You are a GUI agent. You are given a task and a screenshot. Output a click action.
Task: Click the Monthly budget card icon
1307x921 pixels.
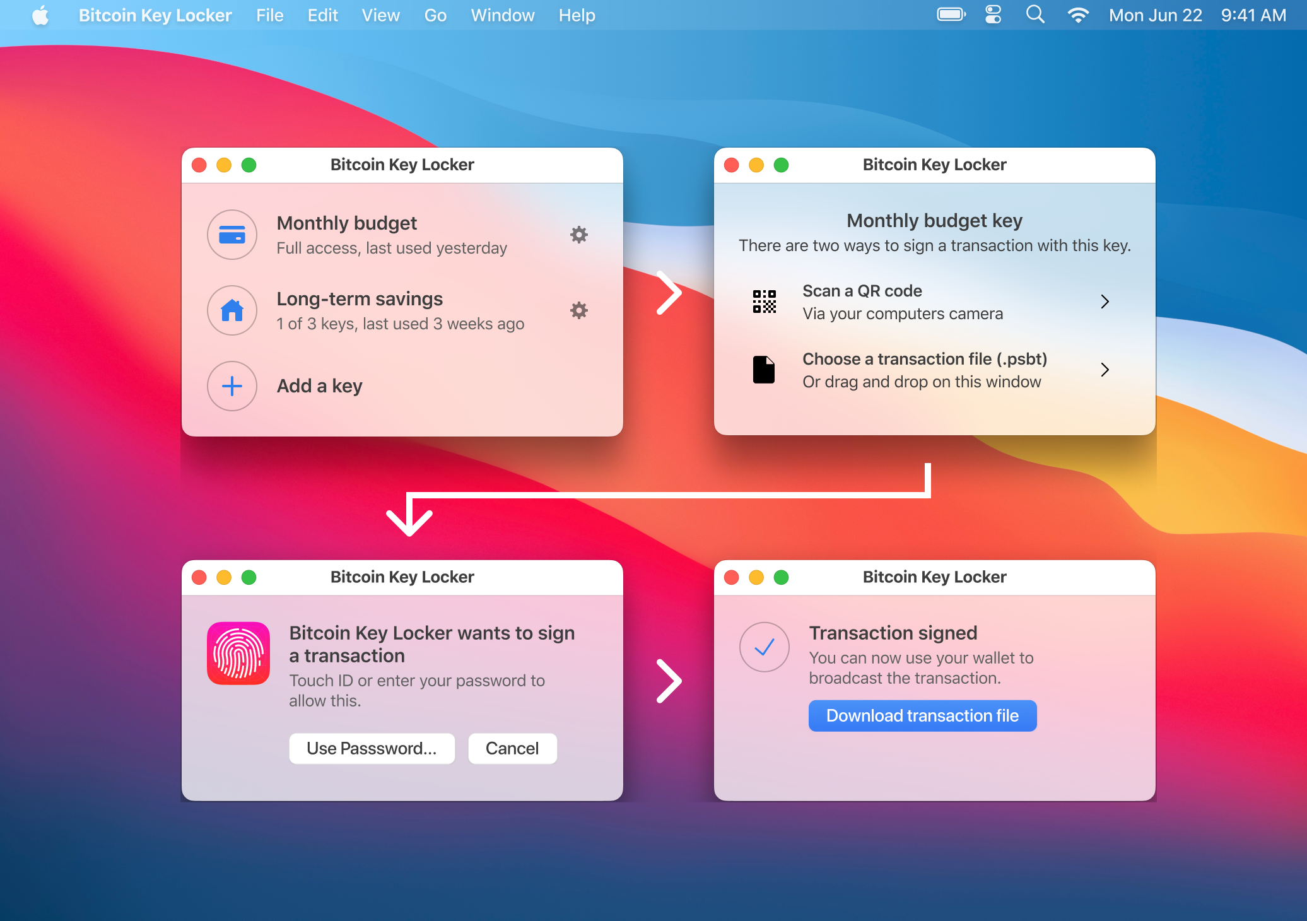232,235
